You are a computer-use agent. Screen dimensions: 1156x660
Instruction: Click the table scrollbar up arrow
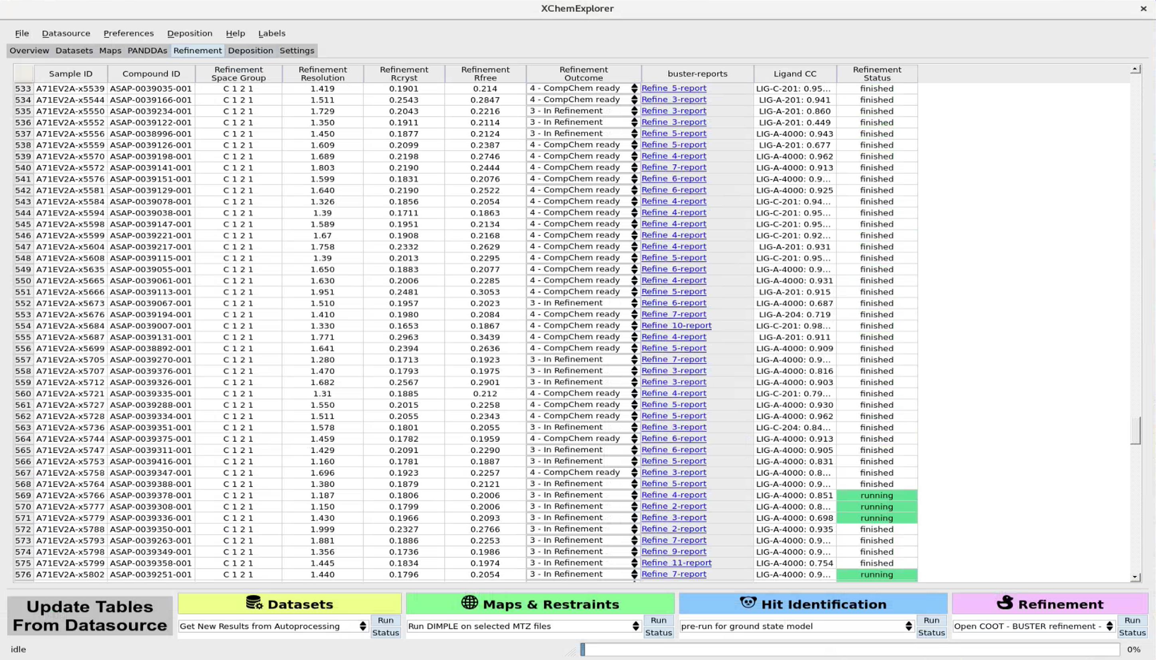coord(1135,69)
